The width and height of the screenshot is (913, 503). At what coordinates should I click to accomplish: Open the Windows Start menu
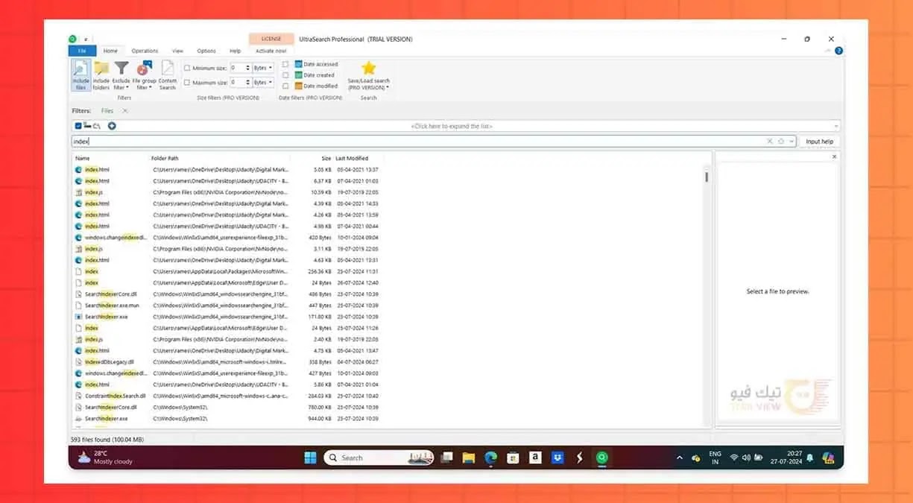point(310,458)
